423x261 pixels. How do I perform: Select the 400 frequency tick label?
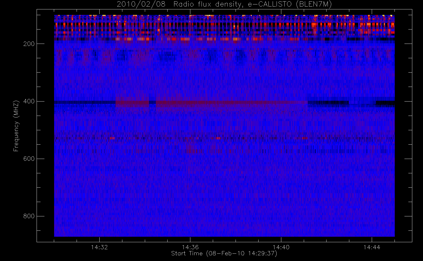coord(29,101)
